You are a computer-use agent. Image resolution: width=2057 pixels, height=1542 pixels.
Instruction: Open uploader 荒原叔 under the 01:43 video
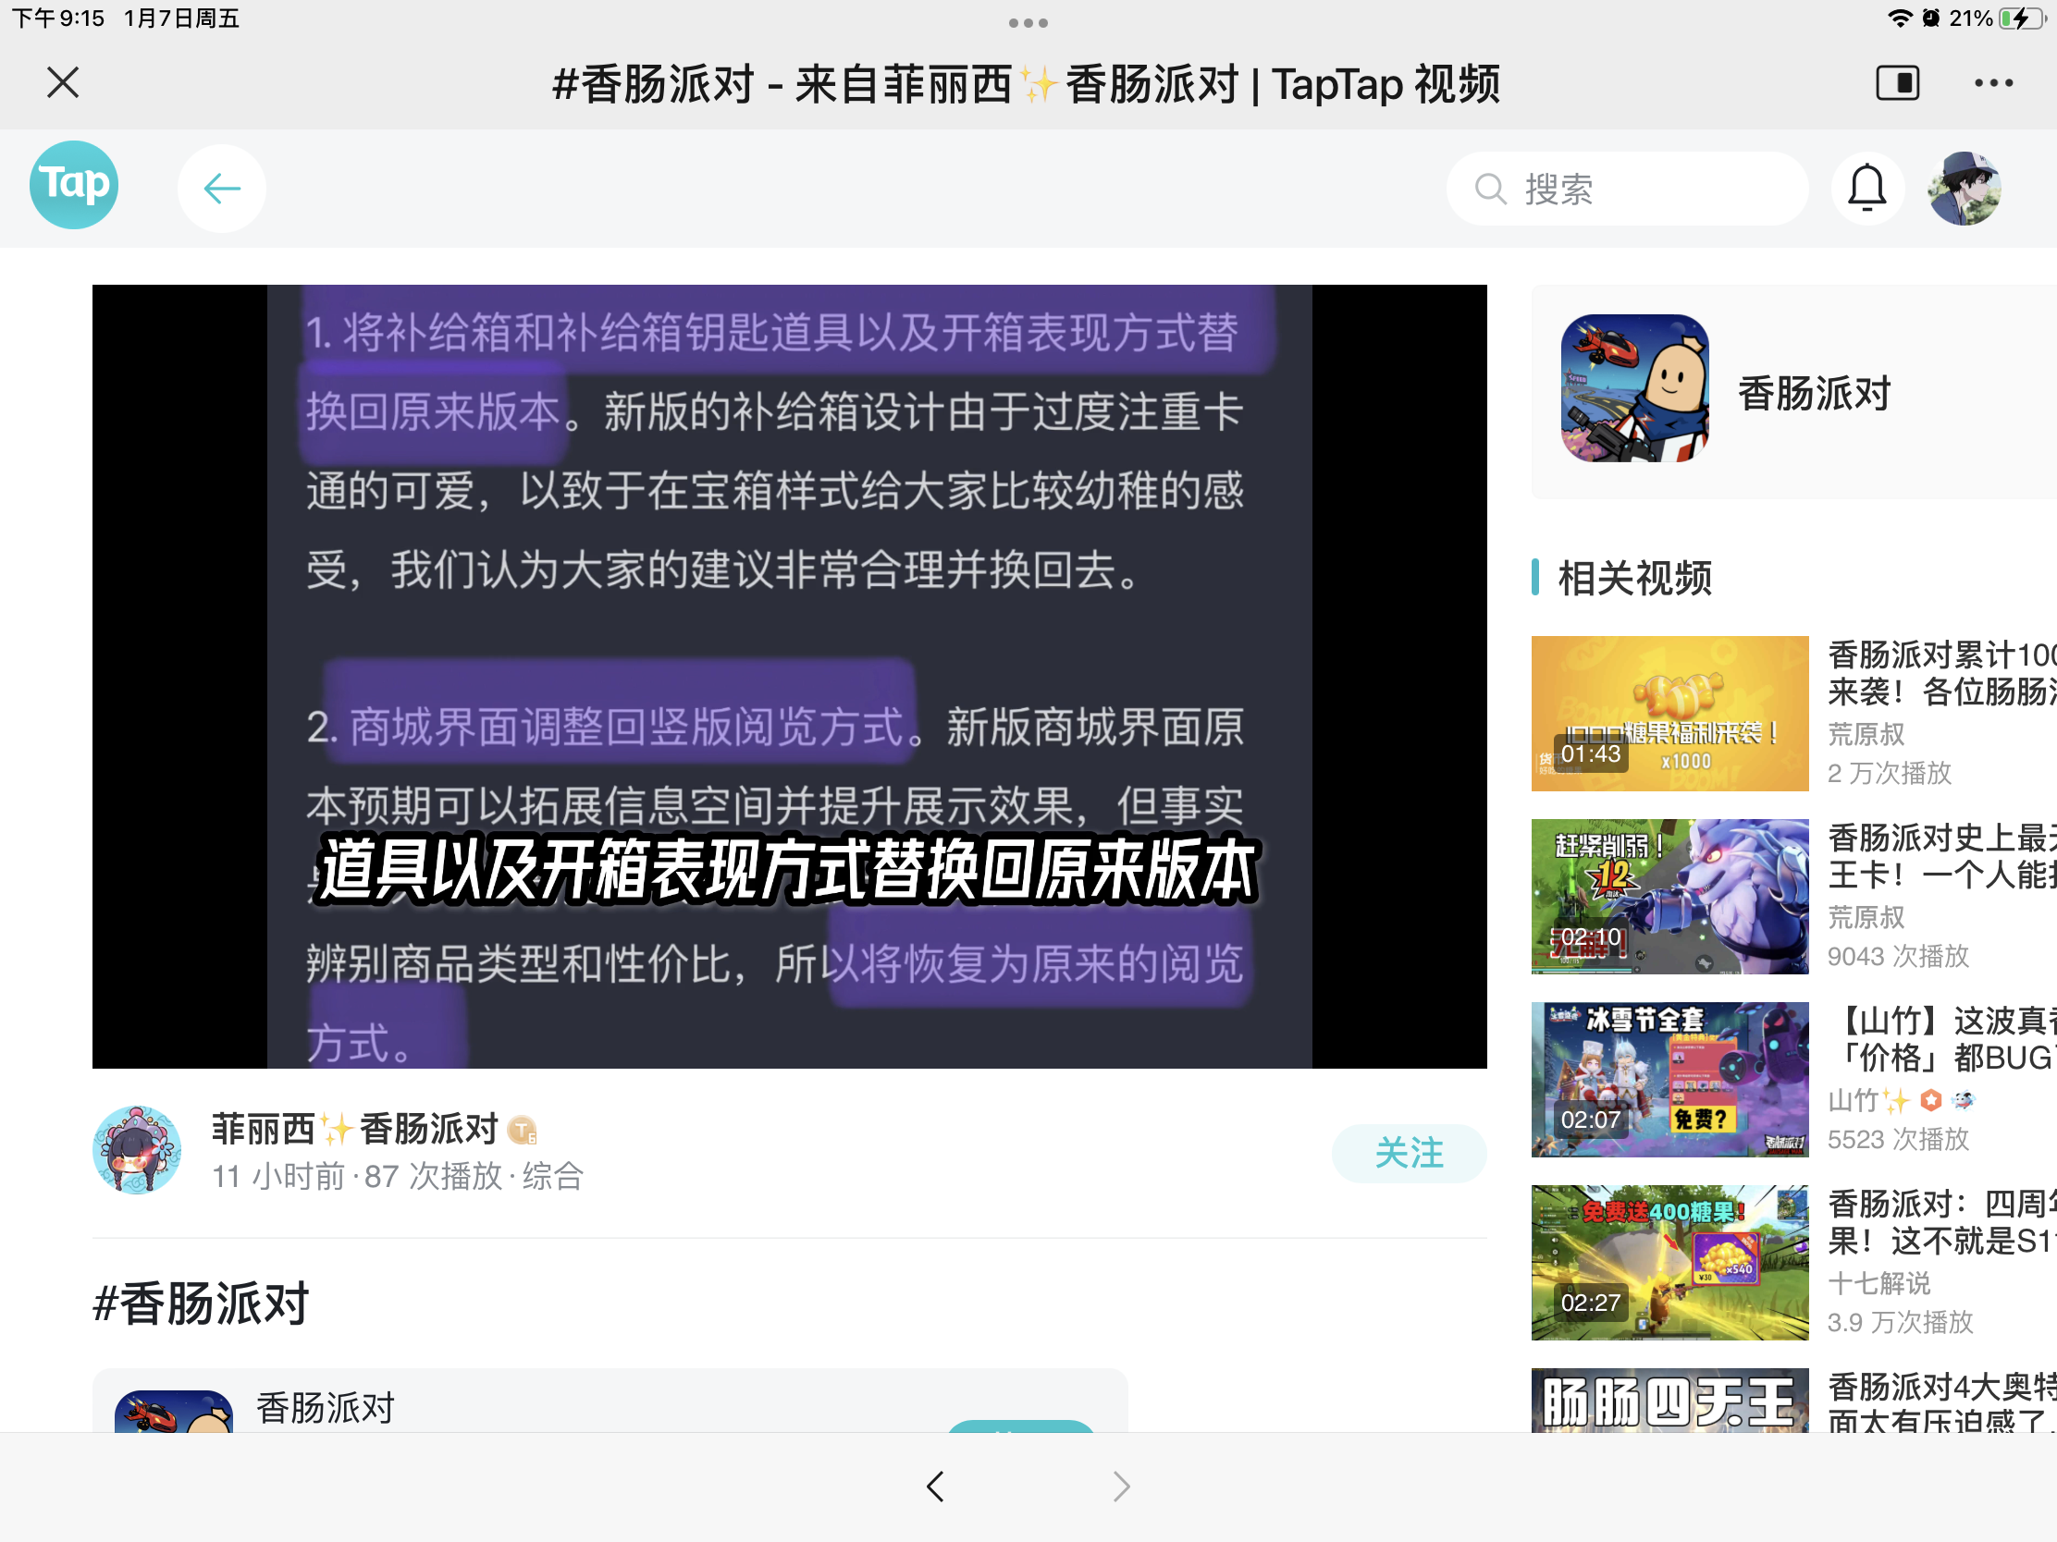coord(1866,734)
